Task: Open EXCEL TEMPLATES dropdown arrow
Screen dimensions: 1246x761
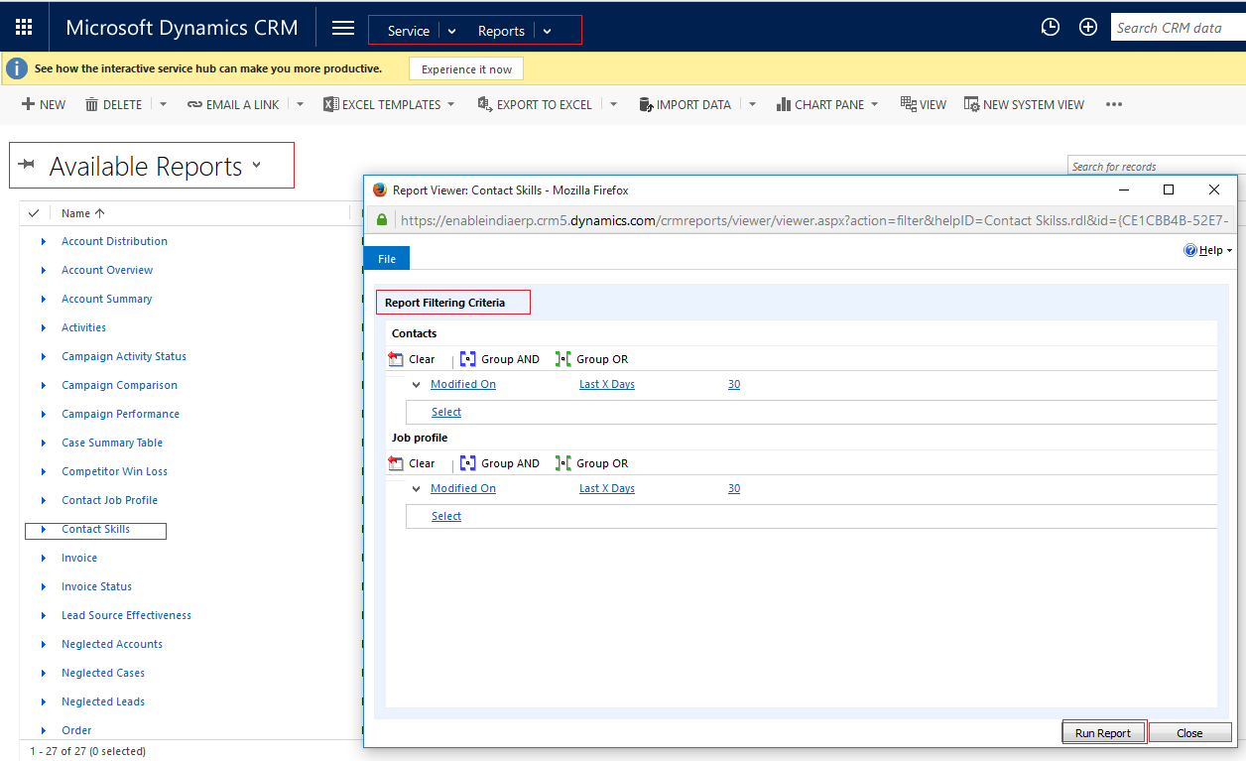Action: tap(450, 104)
